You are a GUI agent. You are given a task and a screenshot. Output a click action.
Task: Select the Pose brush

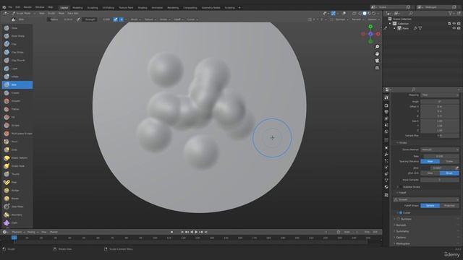point(17,182)
